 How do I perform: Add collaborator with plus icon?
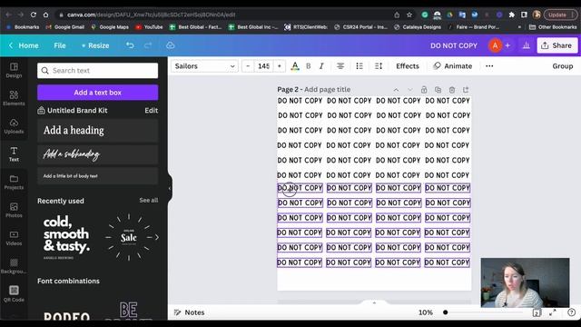pos(507,45)
